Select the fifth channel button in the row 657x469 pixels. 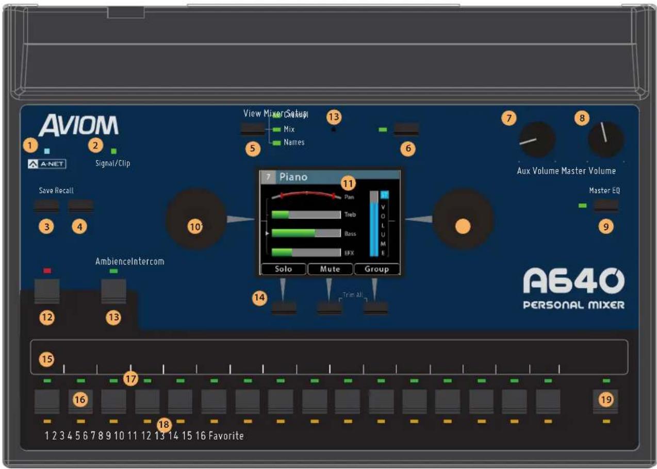pos(180,402)
